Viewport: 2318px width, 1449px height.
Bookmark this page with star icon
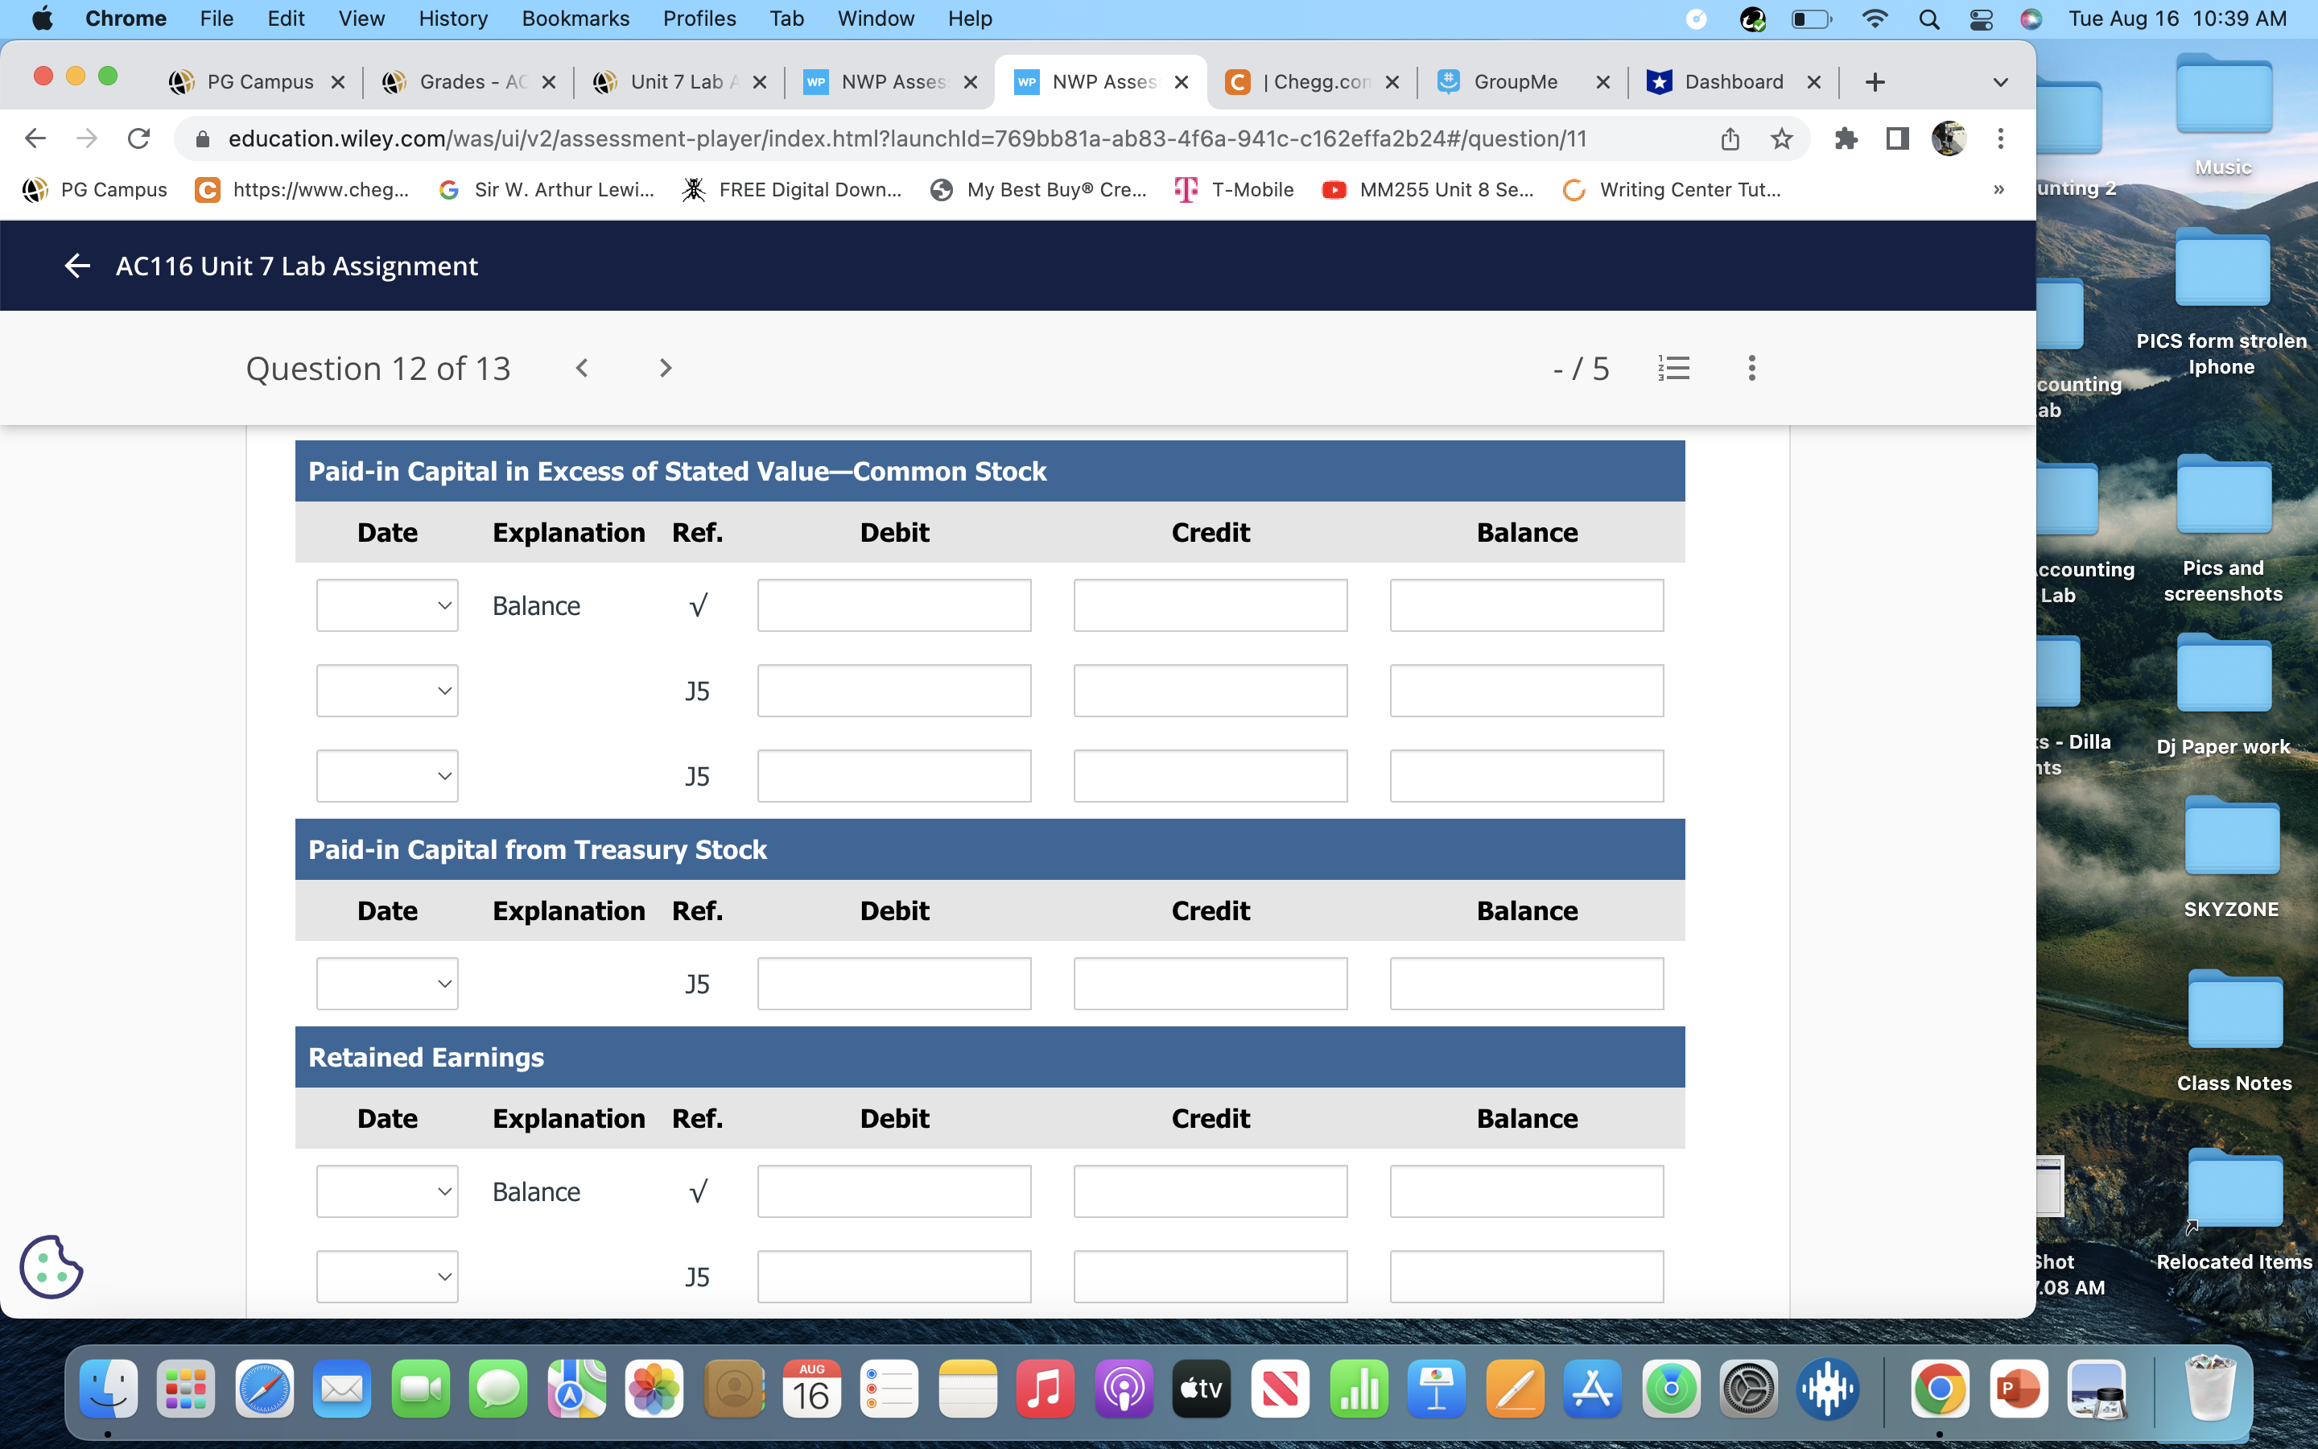pyautogui.click(x=1780, y=139)
